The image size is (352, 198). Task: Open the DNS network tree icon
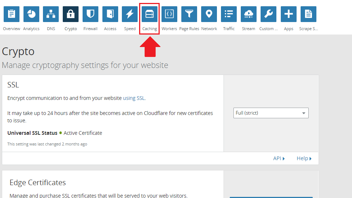(51, 14)
